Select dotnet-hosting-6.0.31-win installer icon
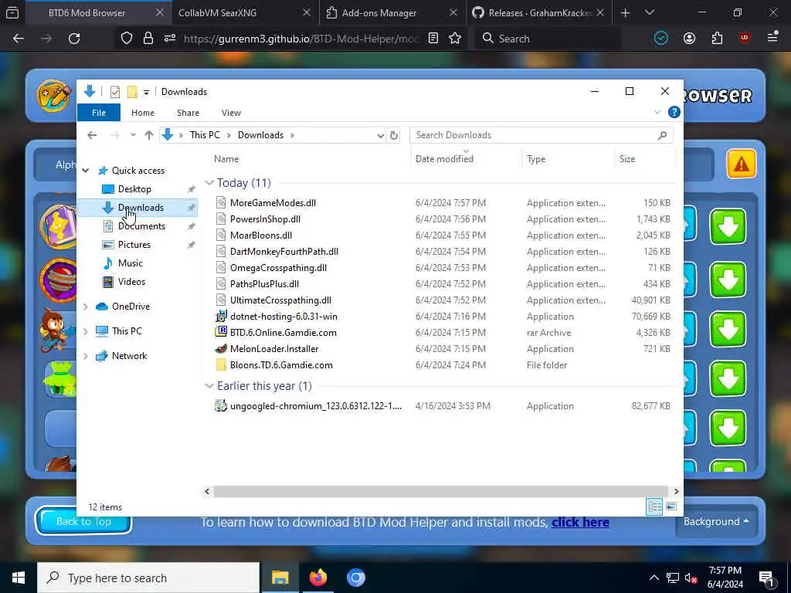This screenshot has width=791, height=593. coord(220,316)
